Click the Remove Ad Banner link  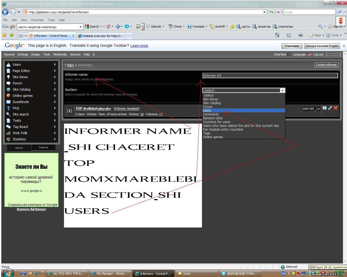(31, 209)
